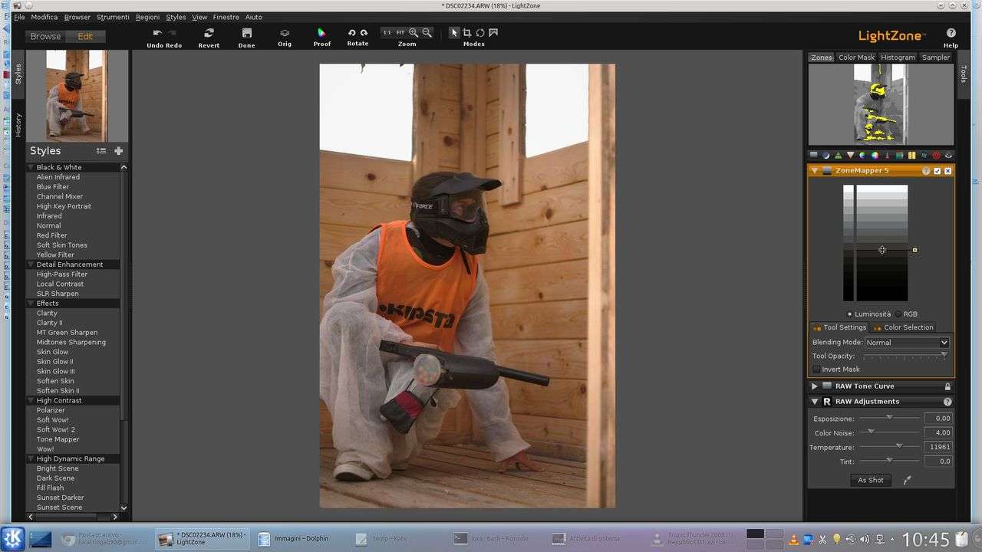
Task: Click the white balance eyedropper icon
Action: (907, 480)
